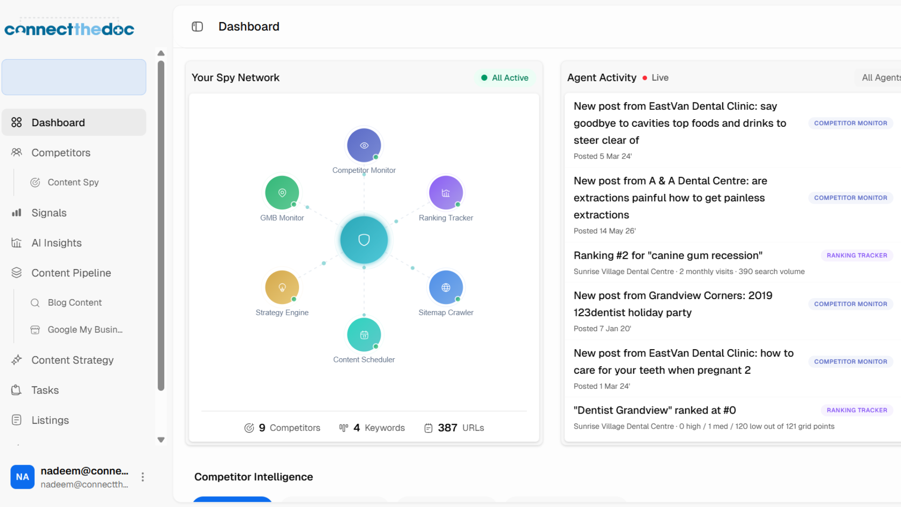Open the canine gum recession ranking entry
The image size is (901, 507).
pyautogui.click(x=733, y=263)
